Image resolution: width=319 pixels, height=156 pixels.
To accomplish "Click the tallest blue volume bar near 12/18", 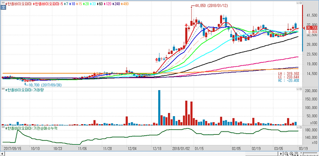I will point(159,108).
